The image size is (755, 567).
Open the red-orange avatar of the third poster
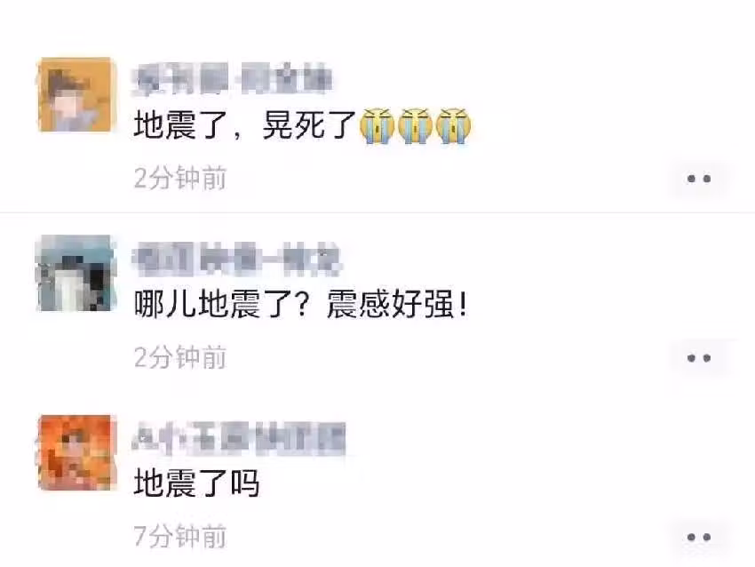click(76, 452)
